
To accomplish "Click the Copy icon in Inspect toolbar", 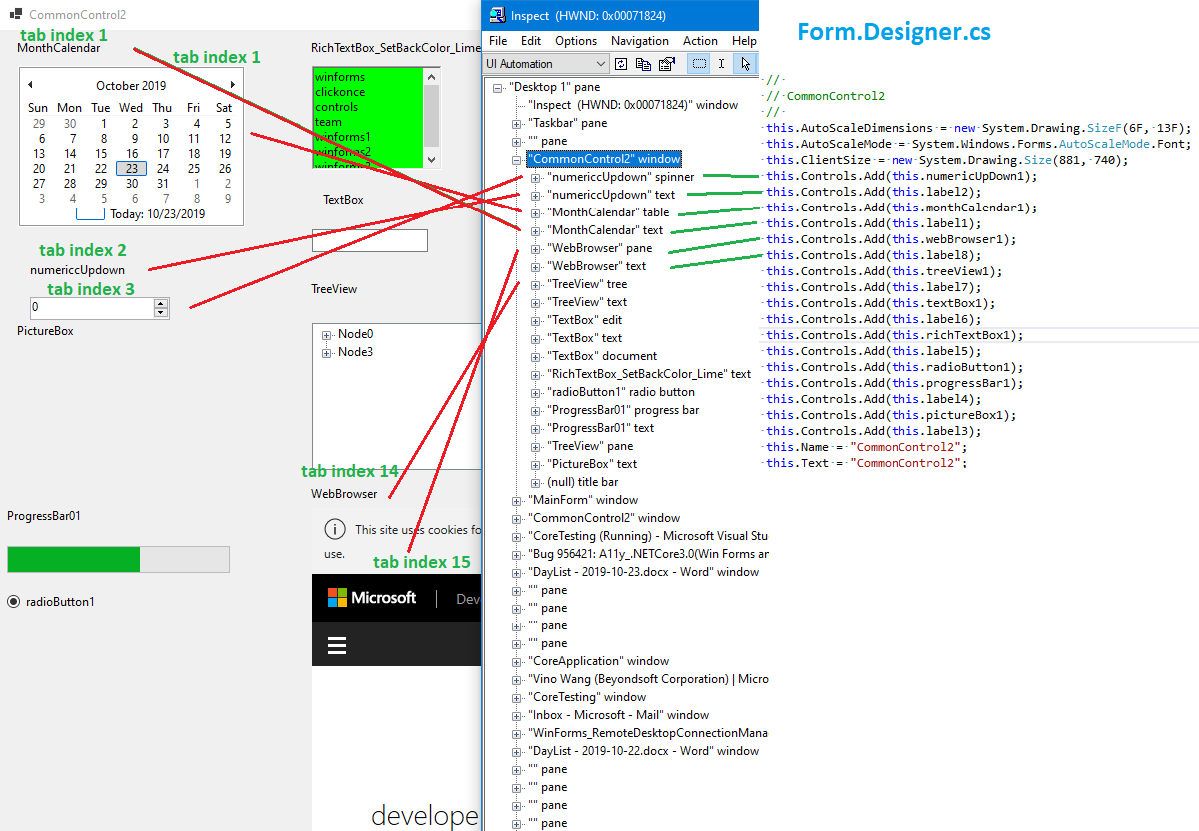I will [x=644, y=64].
